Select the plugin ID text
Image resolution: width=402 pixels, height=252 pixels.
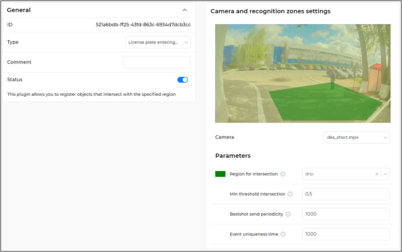point(143,25)
